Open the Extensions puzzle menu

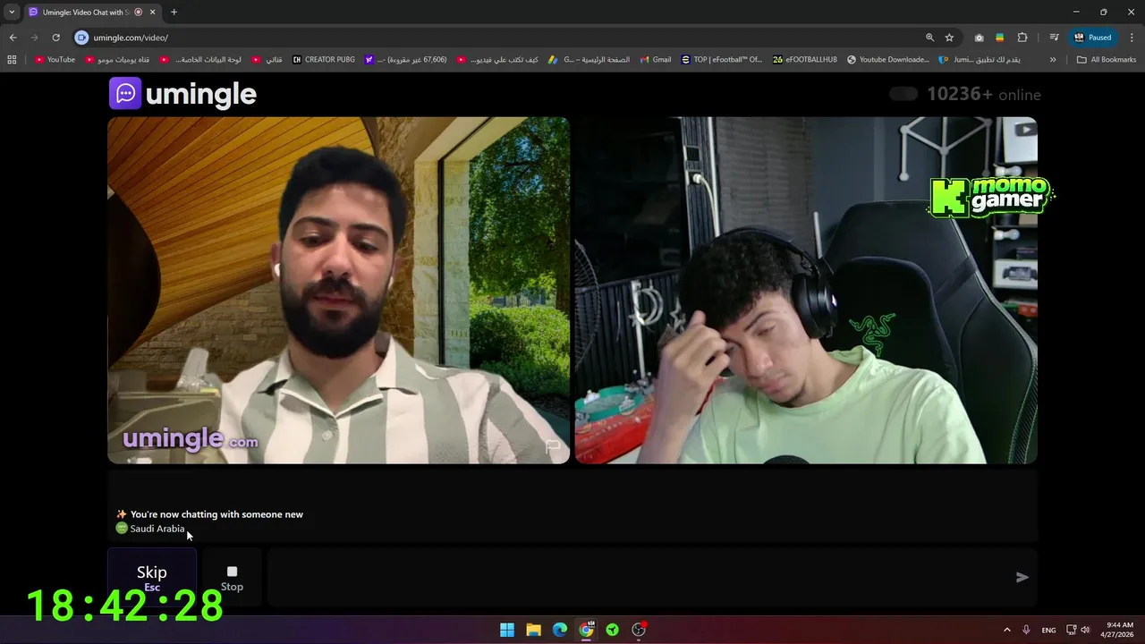1022,38
